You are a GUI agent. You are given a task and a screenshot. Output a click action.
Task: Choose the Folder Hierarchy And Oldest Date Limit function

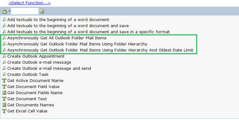pos(100,50)
